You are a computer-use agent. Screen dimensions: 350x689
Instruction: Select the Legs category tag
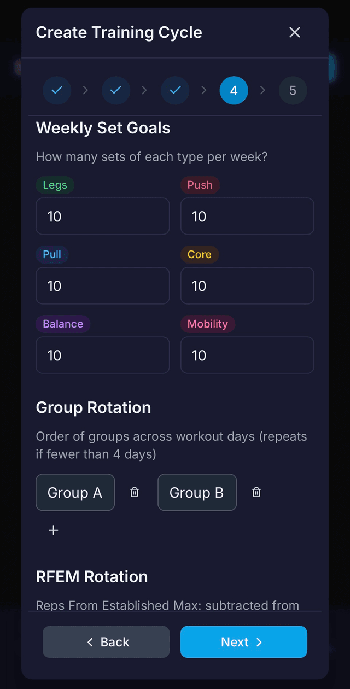click(55, 185)
